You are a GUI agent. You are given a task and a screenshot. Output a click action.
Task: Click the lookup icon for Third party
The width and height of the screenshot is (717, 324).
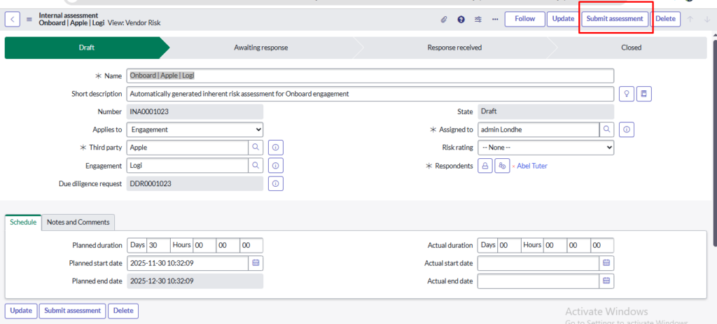(x=256, y=148)
